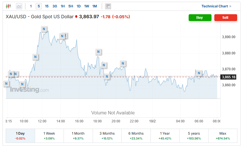Switch to the 1 Week range tab

click(x=49, y=135)
